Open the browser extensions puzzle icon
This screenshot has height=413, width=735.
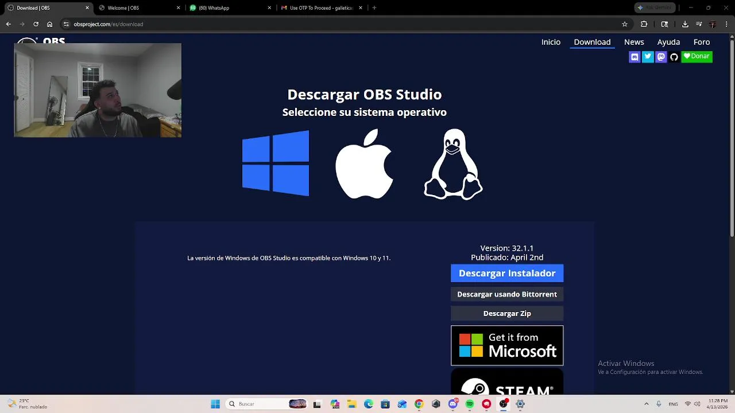point(644,24)
